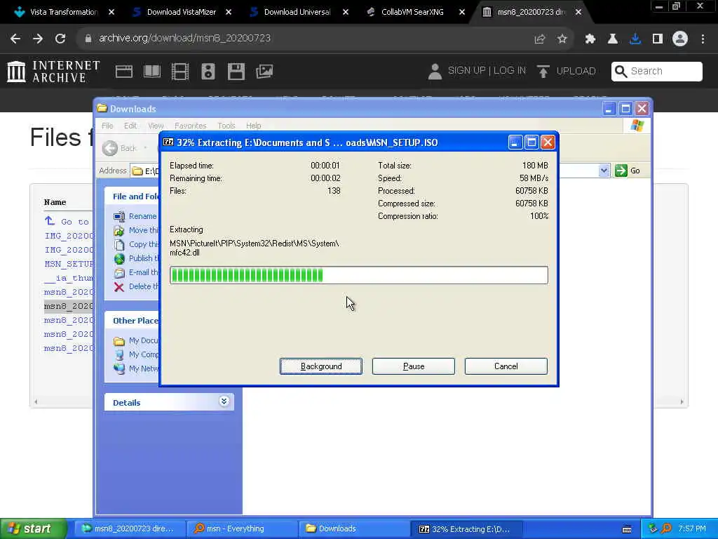
Task: Click Rename in File and Folder Tasks
Action: pos(142,216)
